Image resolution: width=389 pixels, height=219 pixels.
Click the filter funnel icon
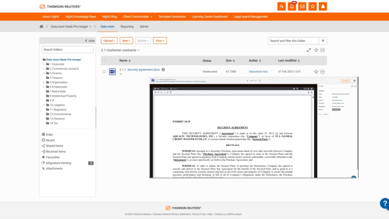(323, 41)
